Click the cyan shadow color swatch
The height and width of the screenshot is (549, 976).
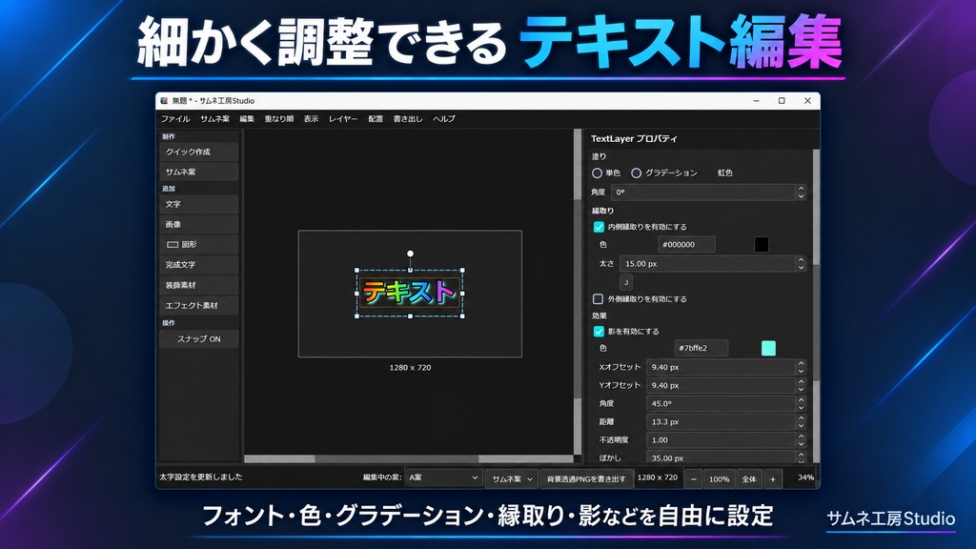[x=769, y=348]
